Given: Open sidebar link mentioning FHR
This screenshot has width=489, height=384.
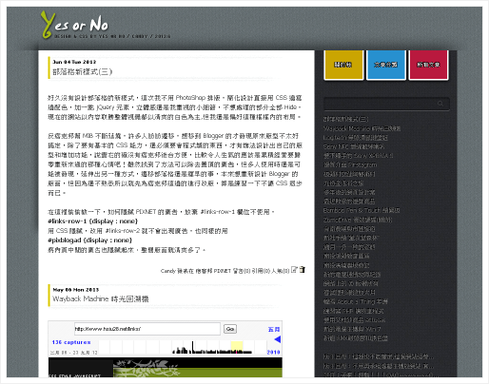Looking at the screenshot, I should (354, 311).
